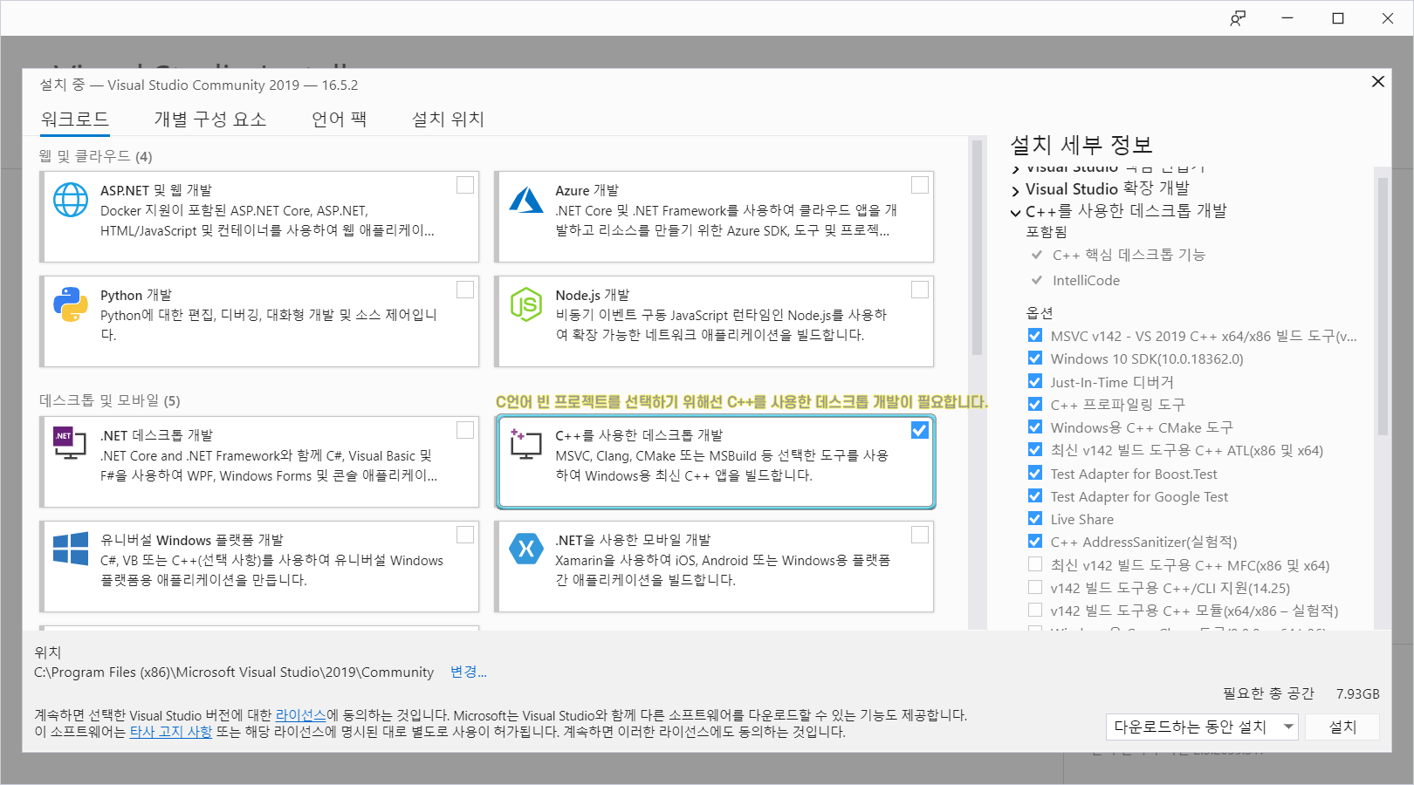Click the Python workload logo icon

[x=71, y=304]
